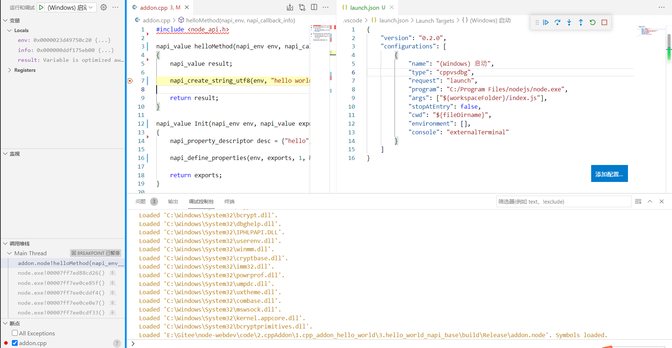Click line number 12 in addon.cpp

click(141, 123)
